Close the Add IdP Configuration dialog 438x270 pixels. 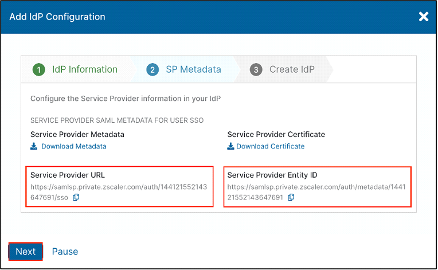point(424,17)
